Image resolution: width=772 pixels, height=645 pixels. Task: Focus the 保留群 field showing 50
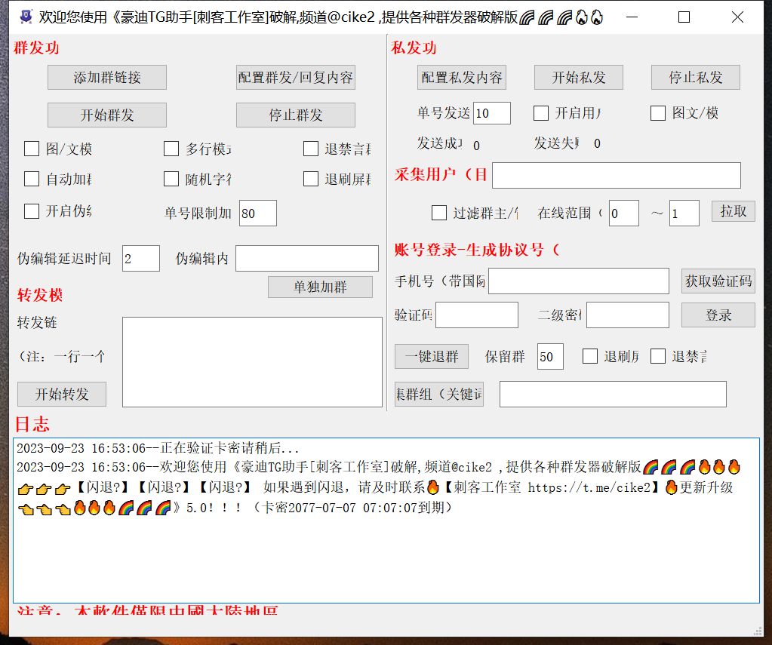pos(550,357)
